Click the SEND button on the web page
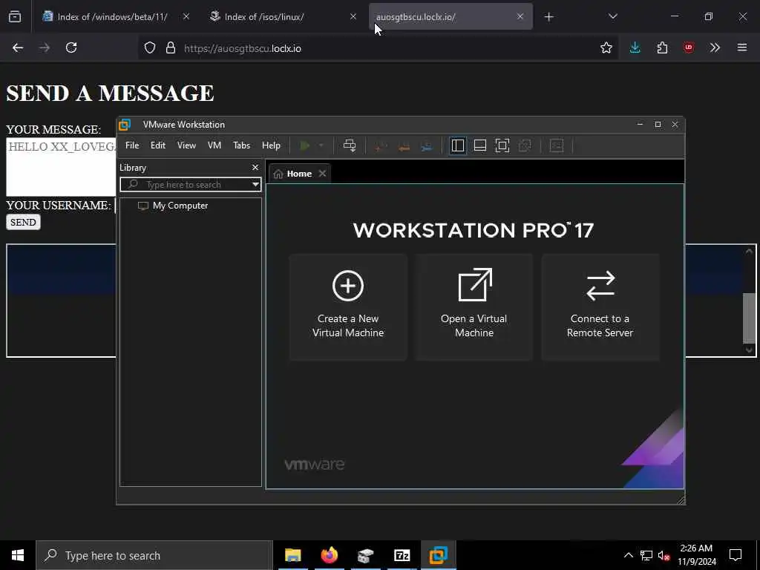Screen dimensions: 760x570 [x=23, y=223]
